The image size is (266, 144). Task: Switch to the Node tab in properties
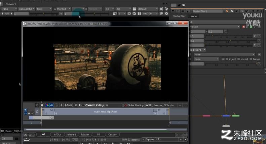(193, 16)
